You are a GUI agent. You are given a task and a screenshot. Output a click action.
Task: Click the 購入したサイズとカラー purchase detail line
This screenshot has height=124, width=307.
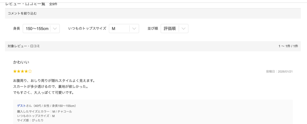tap(45, 111)
